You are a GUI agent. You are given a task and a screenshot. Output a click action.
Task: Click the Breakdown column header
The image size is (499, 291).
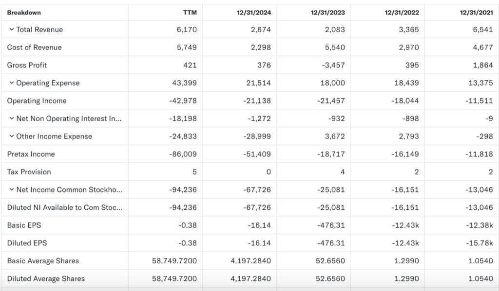[x=24, y=13]
